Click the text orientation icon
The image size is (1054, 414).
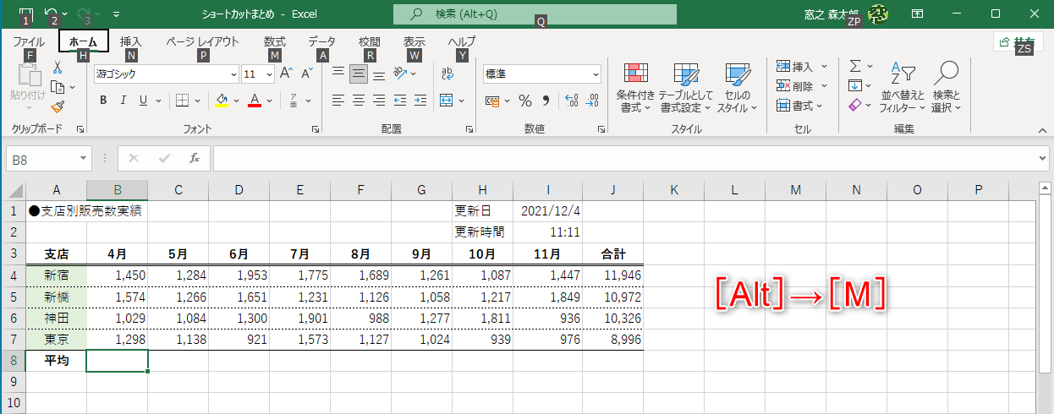400,74
